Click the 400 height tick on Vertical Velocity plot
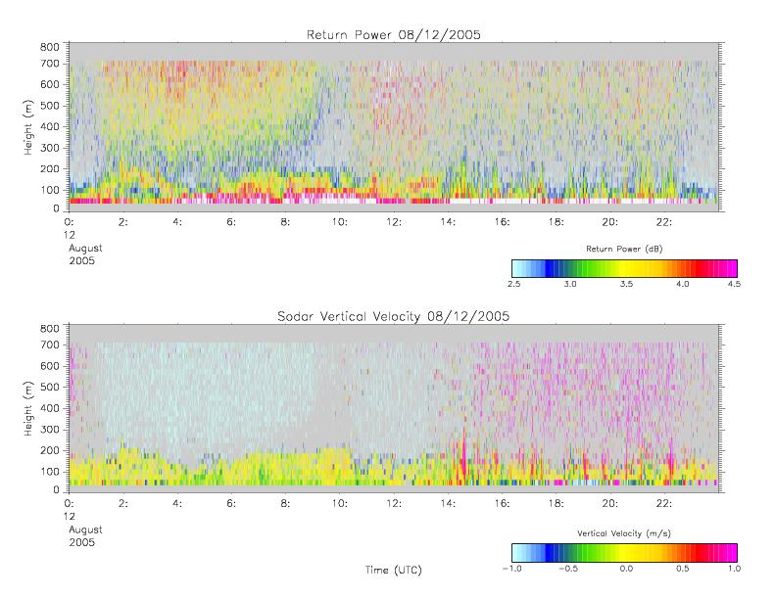 (49, 408)
